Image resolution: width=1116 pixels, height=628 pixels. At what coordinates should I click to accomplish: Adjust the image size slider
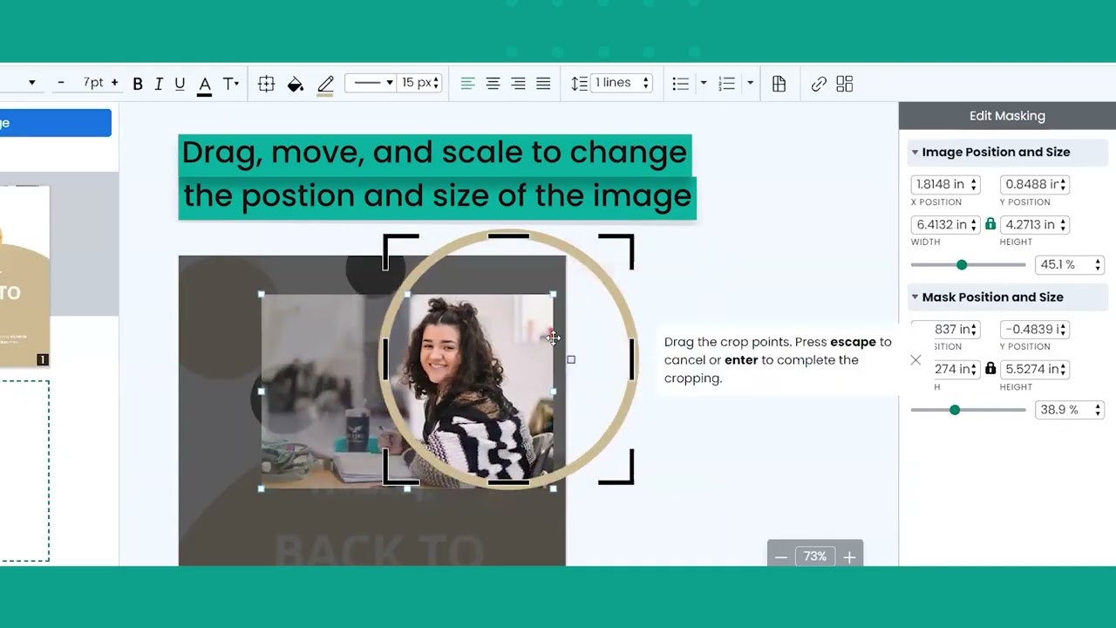962,264
